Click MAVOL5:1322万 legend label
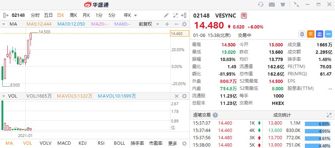 tap(75, 96)
